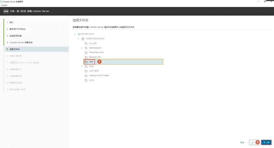Collapse the top-level vCenter tree node

click(75, 34)
